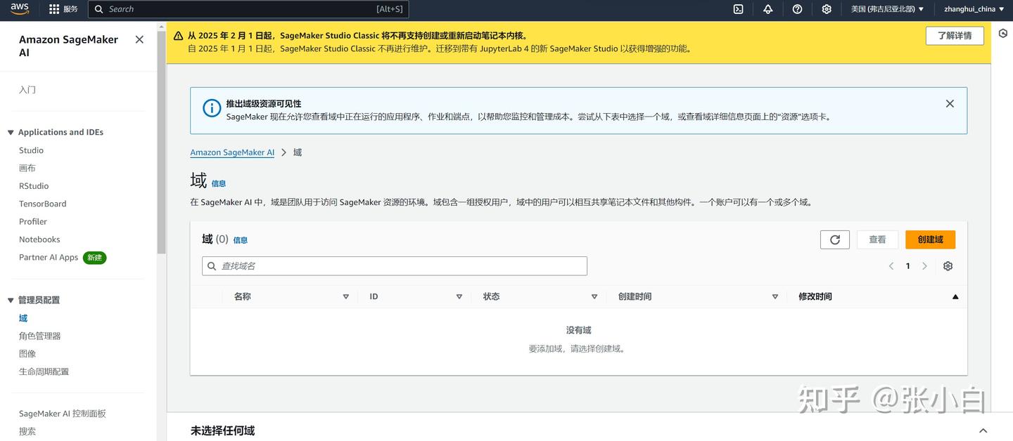Open SageMaker AI 控制面板
The width and height of the screenshot is (1013, 441).
63,414
